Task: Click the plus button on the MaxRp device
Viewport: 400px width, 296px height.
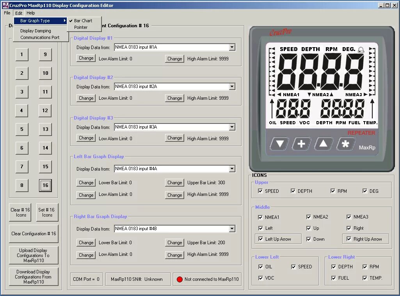Action: click(x=301, y=144)
